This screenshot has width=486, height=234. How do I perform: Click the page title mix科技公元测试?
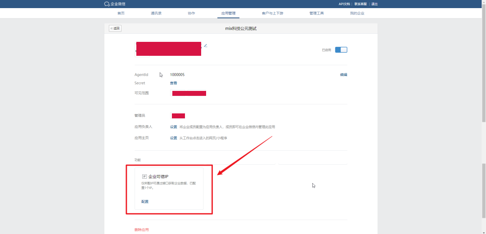pyautogui.click(x=241, y=28)
